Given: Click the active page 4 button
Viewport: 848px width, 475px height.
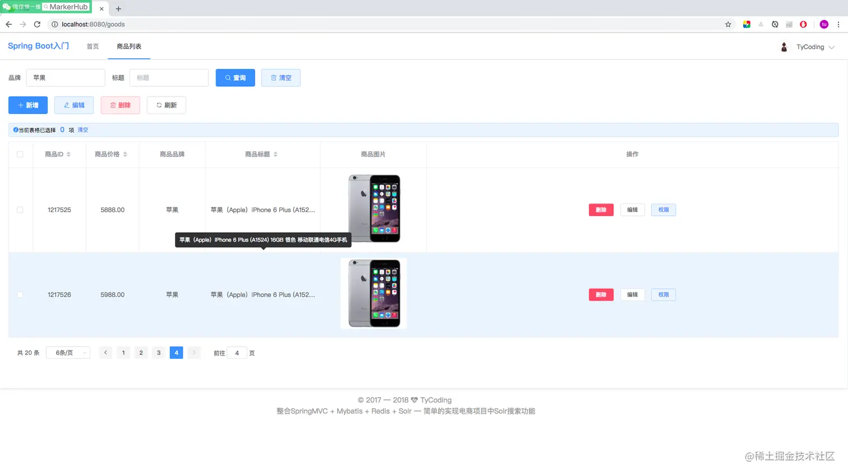Looking at the screenshot, I should point(176,353).
